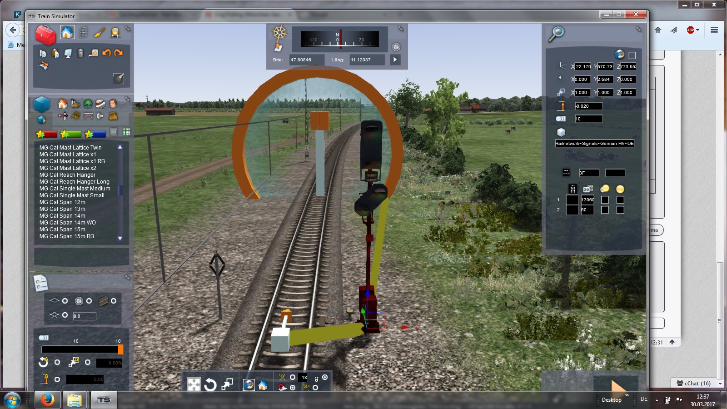Show the buildings object category
The height and width of the screenshot is (409, 727).
(63, 104)
